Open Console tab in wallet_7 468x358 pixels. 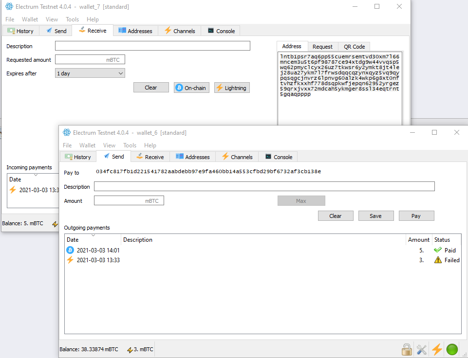point(221,31)
